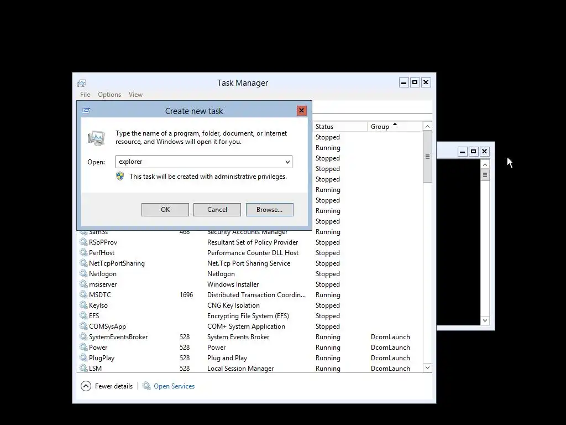Screen dimensions: 566x425
Task: Click the services list scrollbar up arrow
Action: click(x=427, y=127)
